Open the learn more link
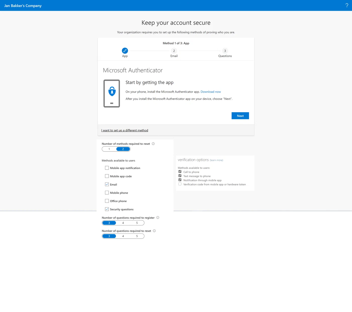 216,160
